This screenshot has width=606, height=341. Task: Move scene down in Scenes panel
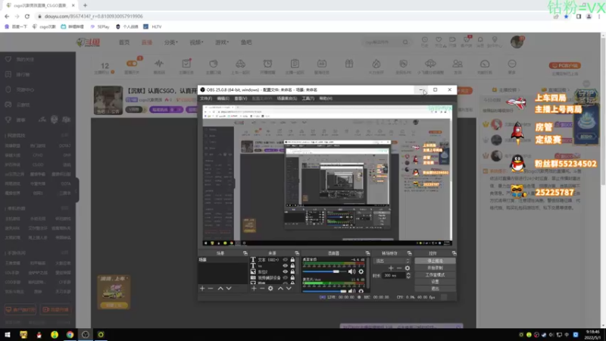point(229,289)
